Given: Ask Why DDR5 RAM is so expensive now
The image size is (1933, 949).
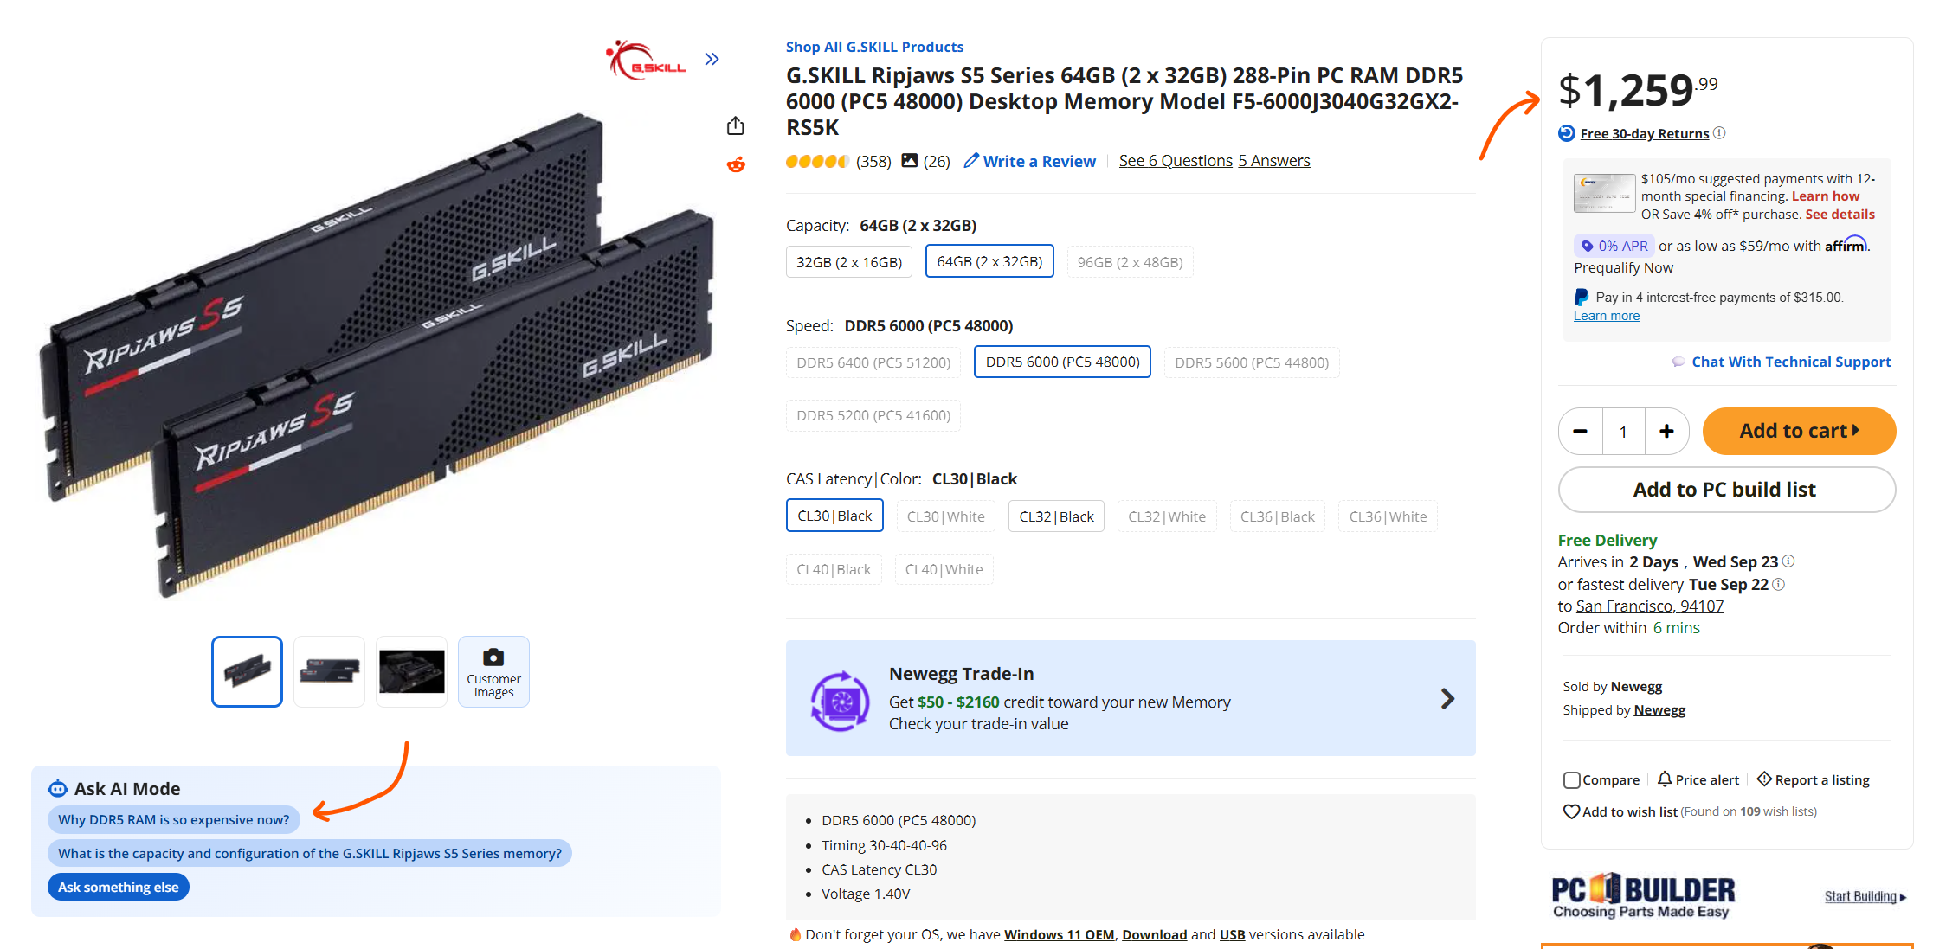Looking at the screenshot, I should click(174, 819).
